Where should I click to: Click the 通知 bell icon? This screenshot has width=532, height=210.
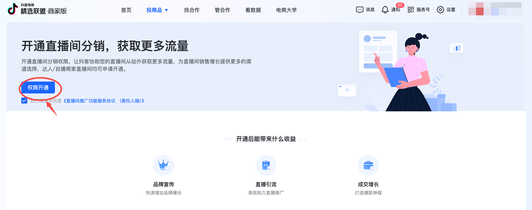pos(385,10)
